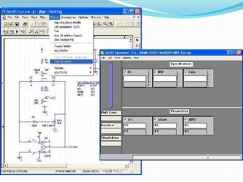The width and height of the screenshot is (243, 182).
Task: Click the Edit Simulation Settings toolbar icon
Action: (11, 32)
